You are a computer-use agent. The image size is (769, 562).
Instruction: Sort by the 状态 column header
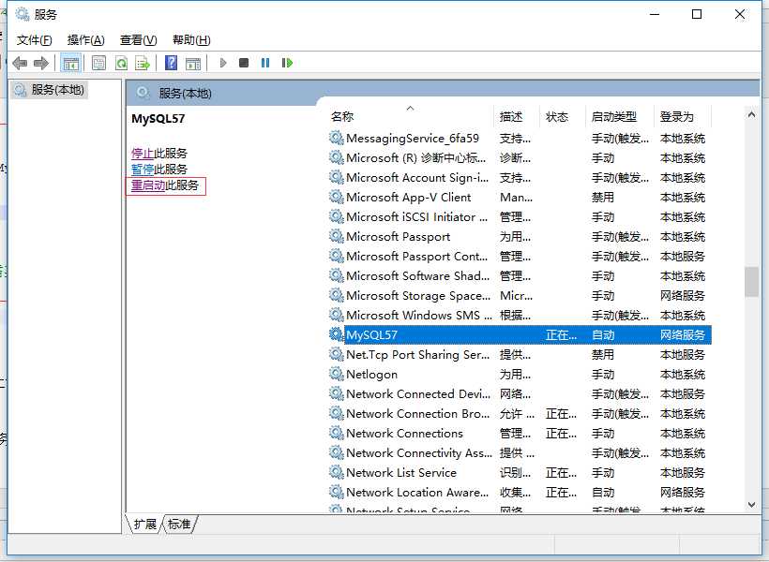563,116
